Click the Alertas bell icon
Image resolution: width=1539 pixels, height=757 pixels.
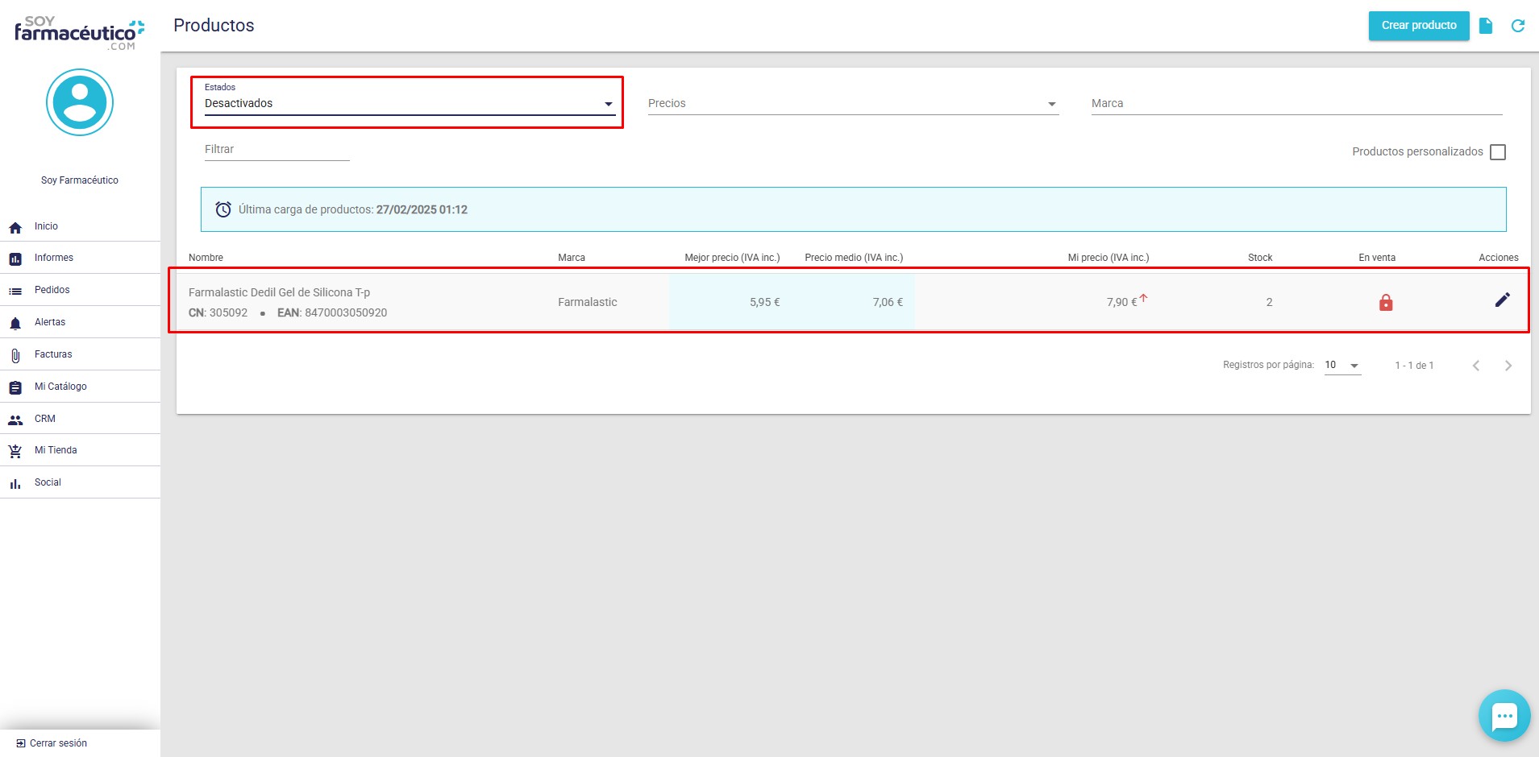15,324
